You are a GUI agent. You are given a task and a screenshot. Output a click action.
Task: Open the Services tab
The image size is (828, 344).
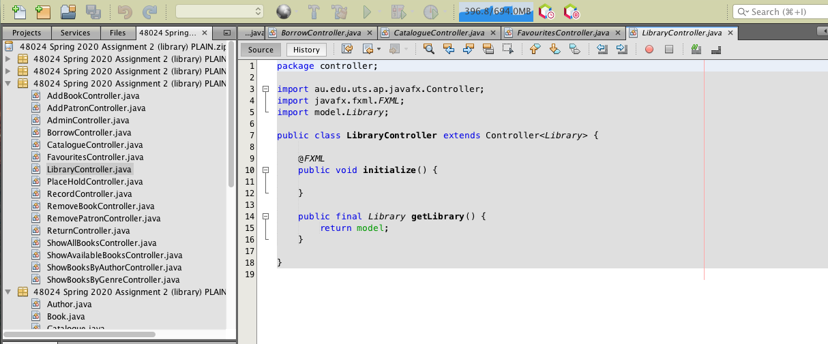click(x=75, y=33)
